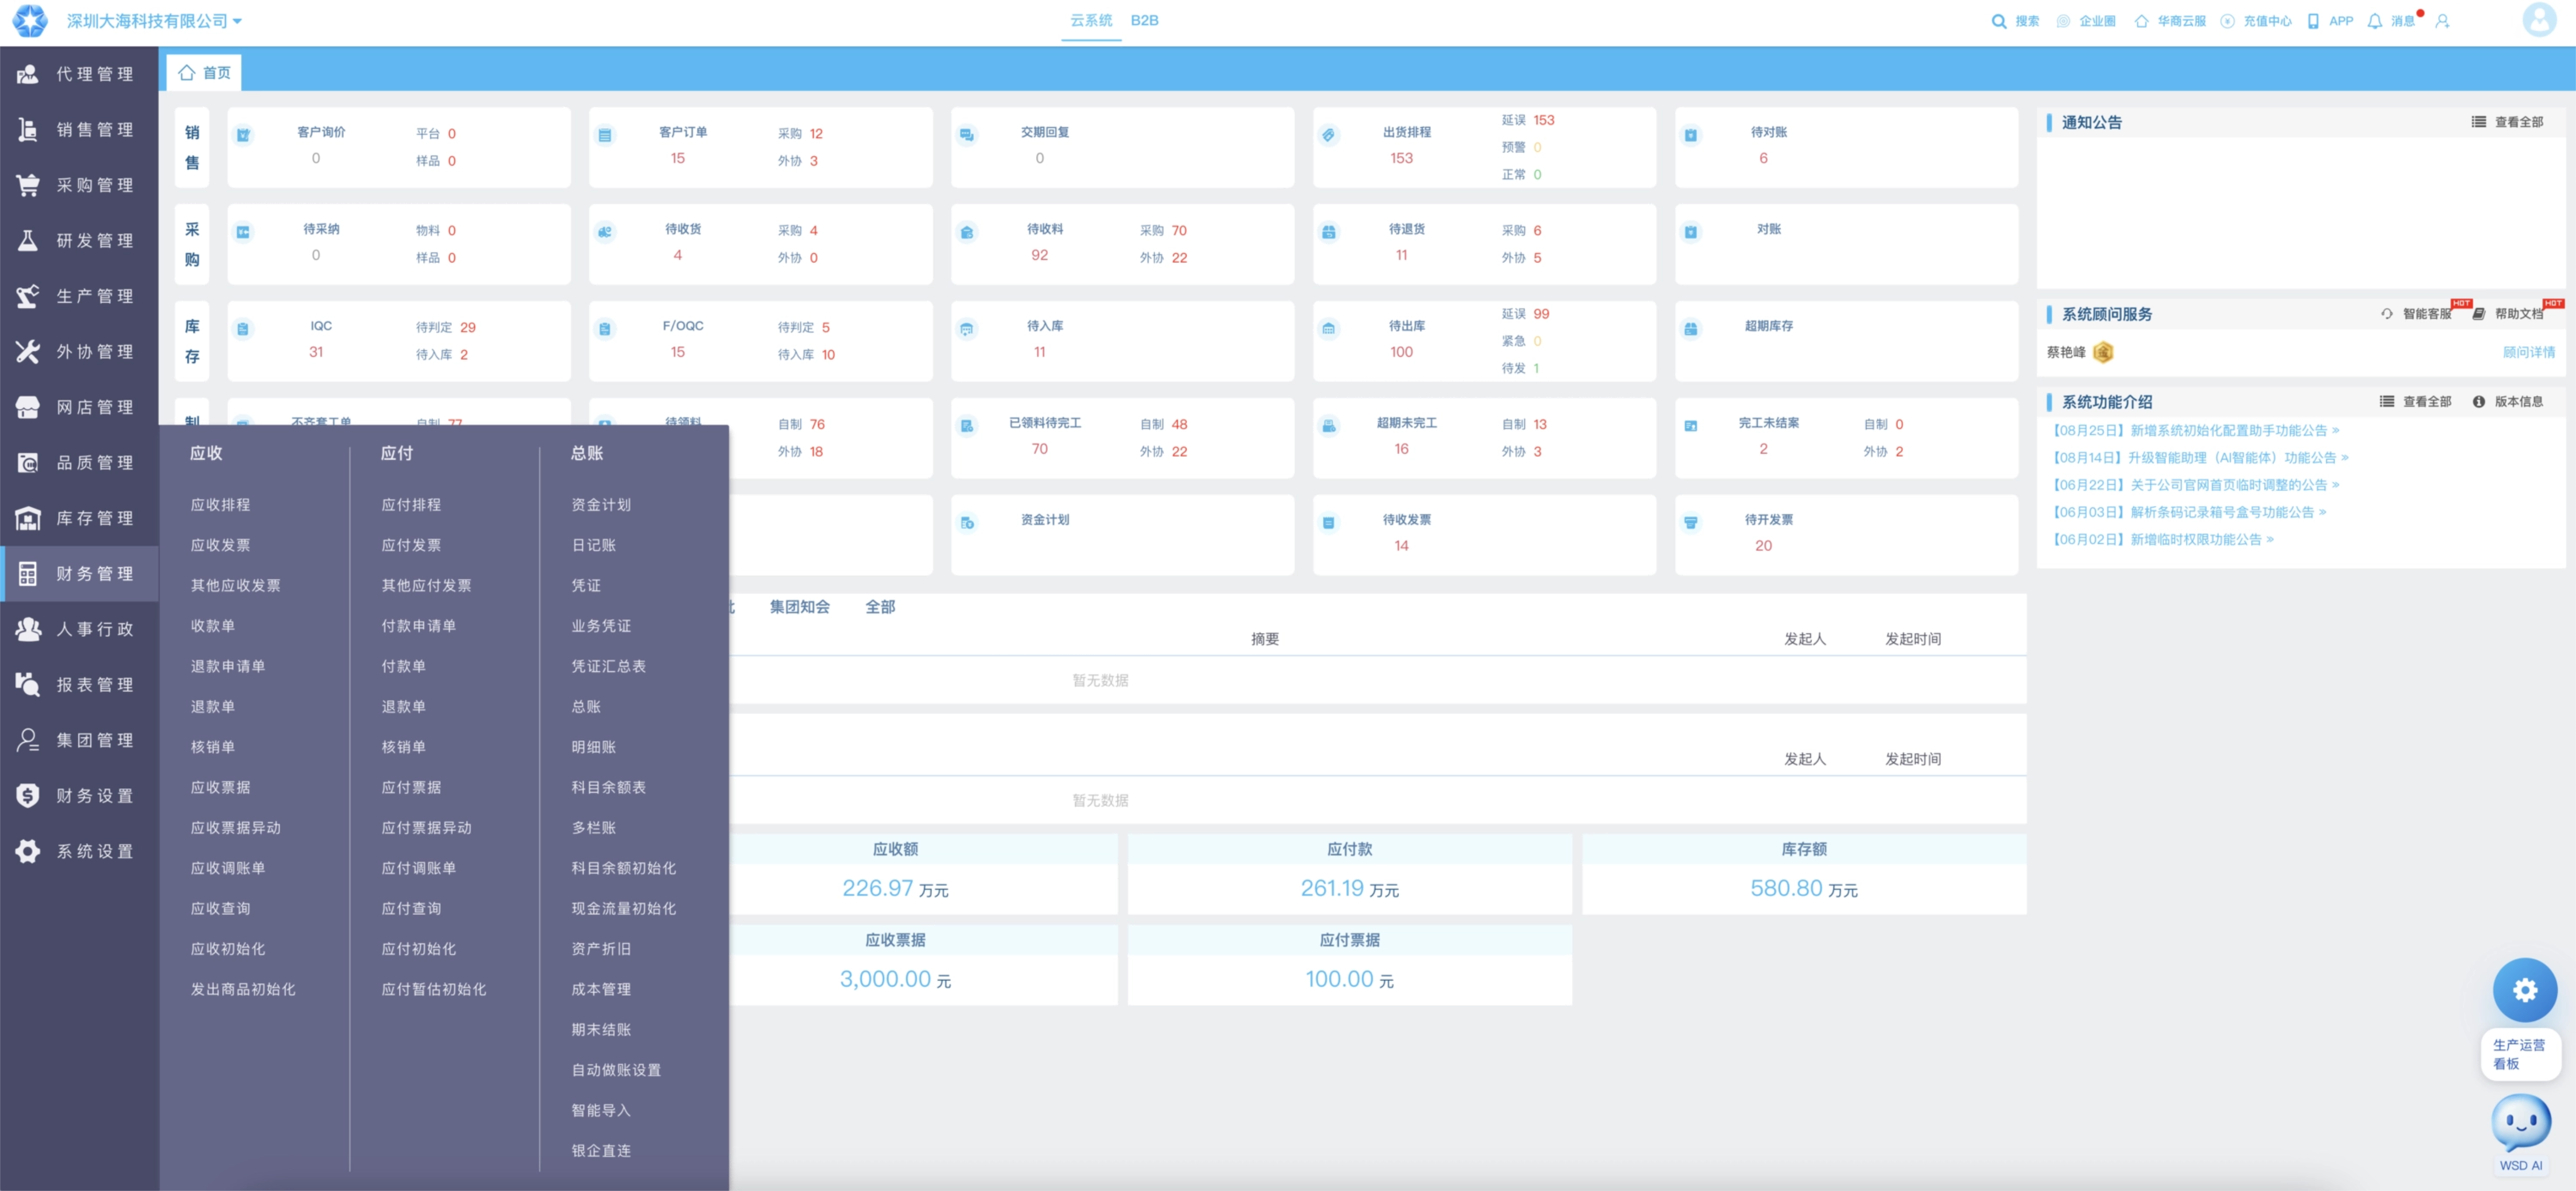Select the 全部 tab
This screenshot has height=1191, width=2576.
coord(880,607)
